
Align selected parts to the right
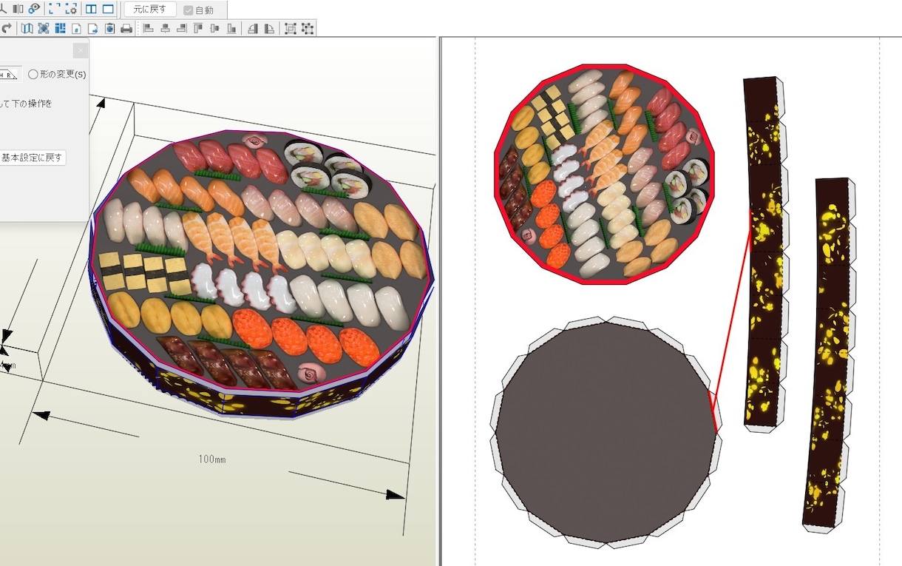pyautogui.click(x=182, y=29)
